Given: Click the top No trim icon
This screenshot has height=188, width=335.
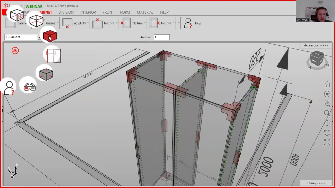Looking at the screenshot, I should pyautogui.click(x=97, y=23).
